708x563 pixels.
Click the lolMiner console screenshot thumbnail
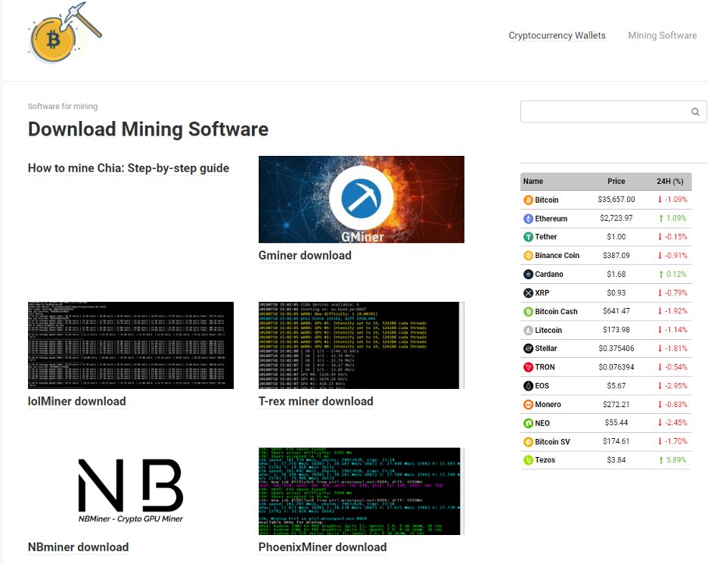pos(131,345)
